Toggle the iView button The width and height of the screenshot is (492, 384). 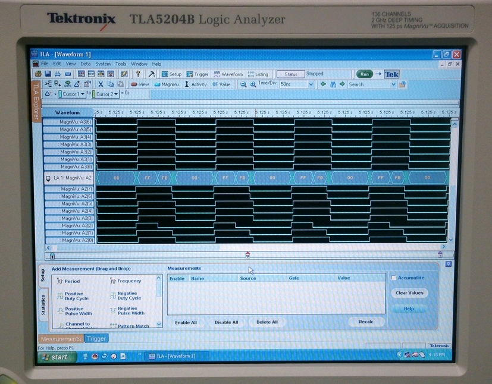tap(140, 84)
